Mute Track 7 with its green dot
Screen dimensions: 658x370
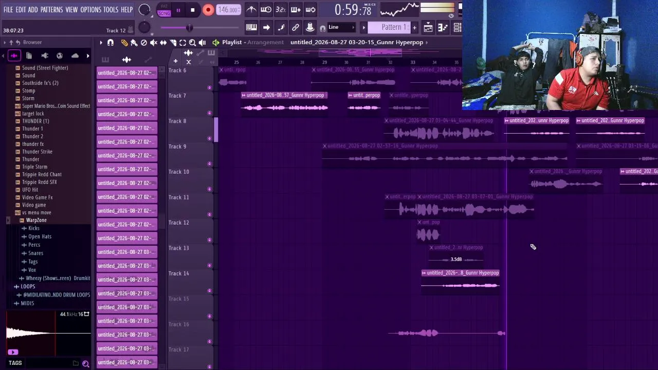pos(209,113)
